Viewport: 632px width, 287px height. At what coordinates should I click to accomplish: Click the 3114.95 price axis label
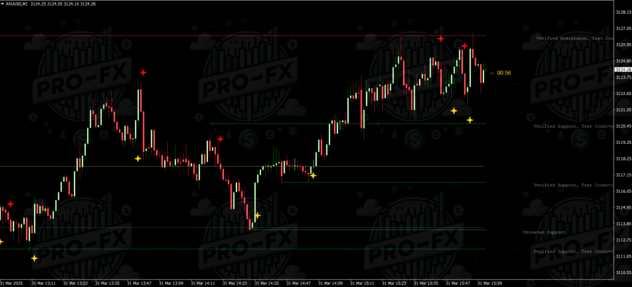[623, 207]
